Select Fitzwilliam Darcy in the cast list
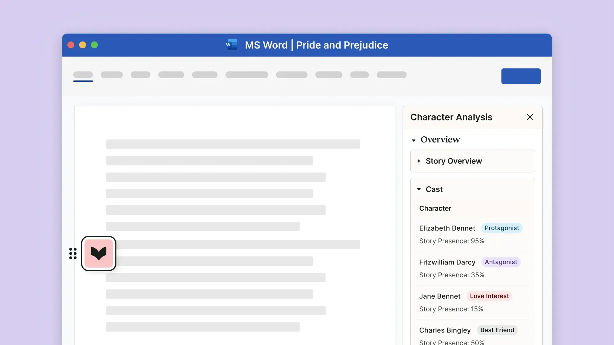The width and height of the screenshot is (614, 345). click(447, 262)
